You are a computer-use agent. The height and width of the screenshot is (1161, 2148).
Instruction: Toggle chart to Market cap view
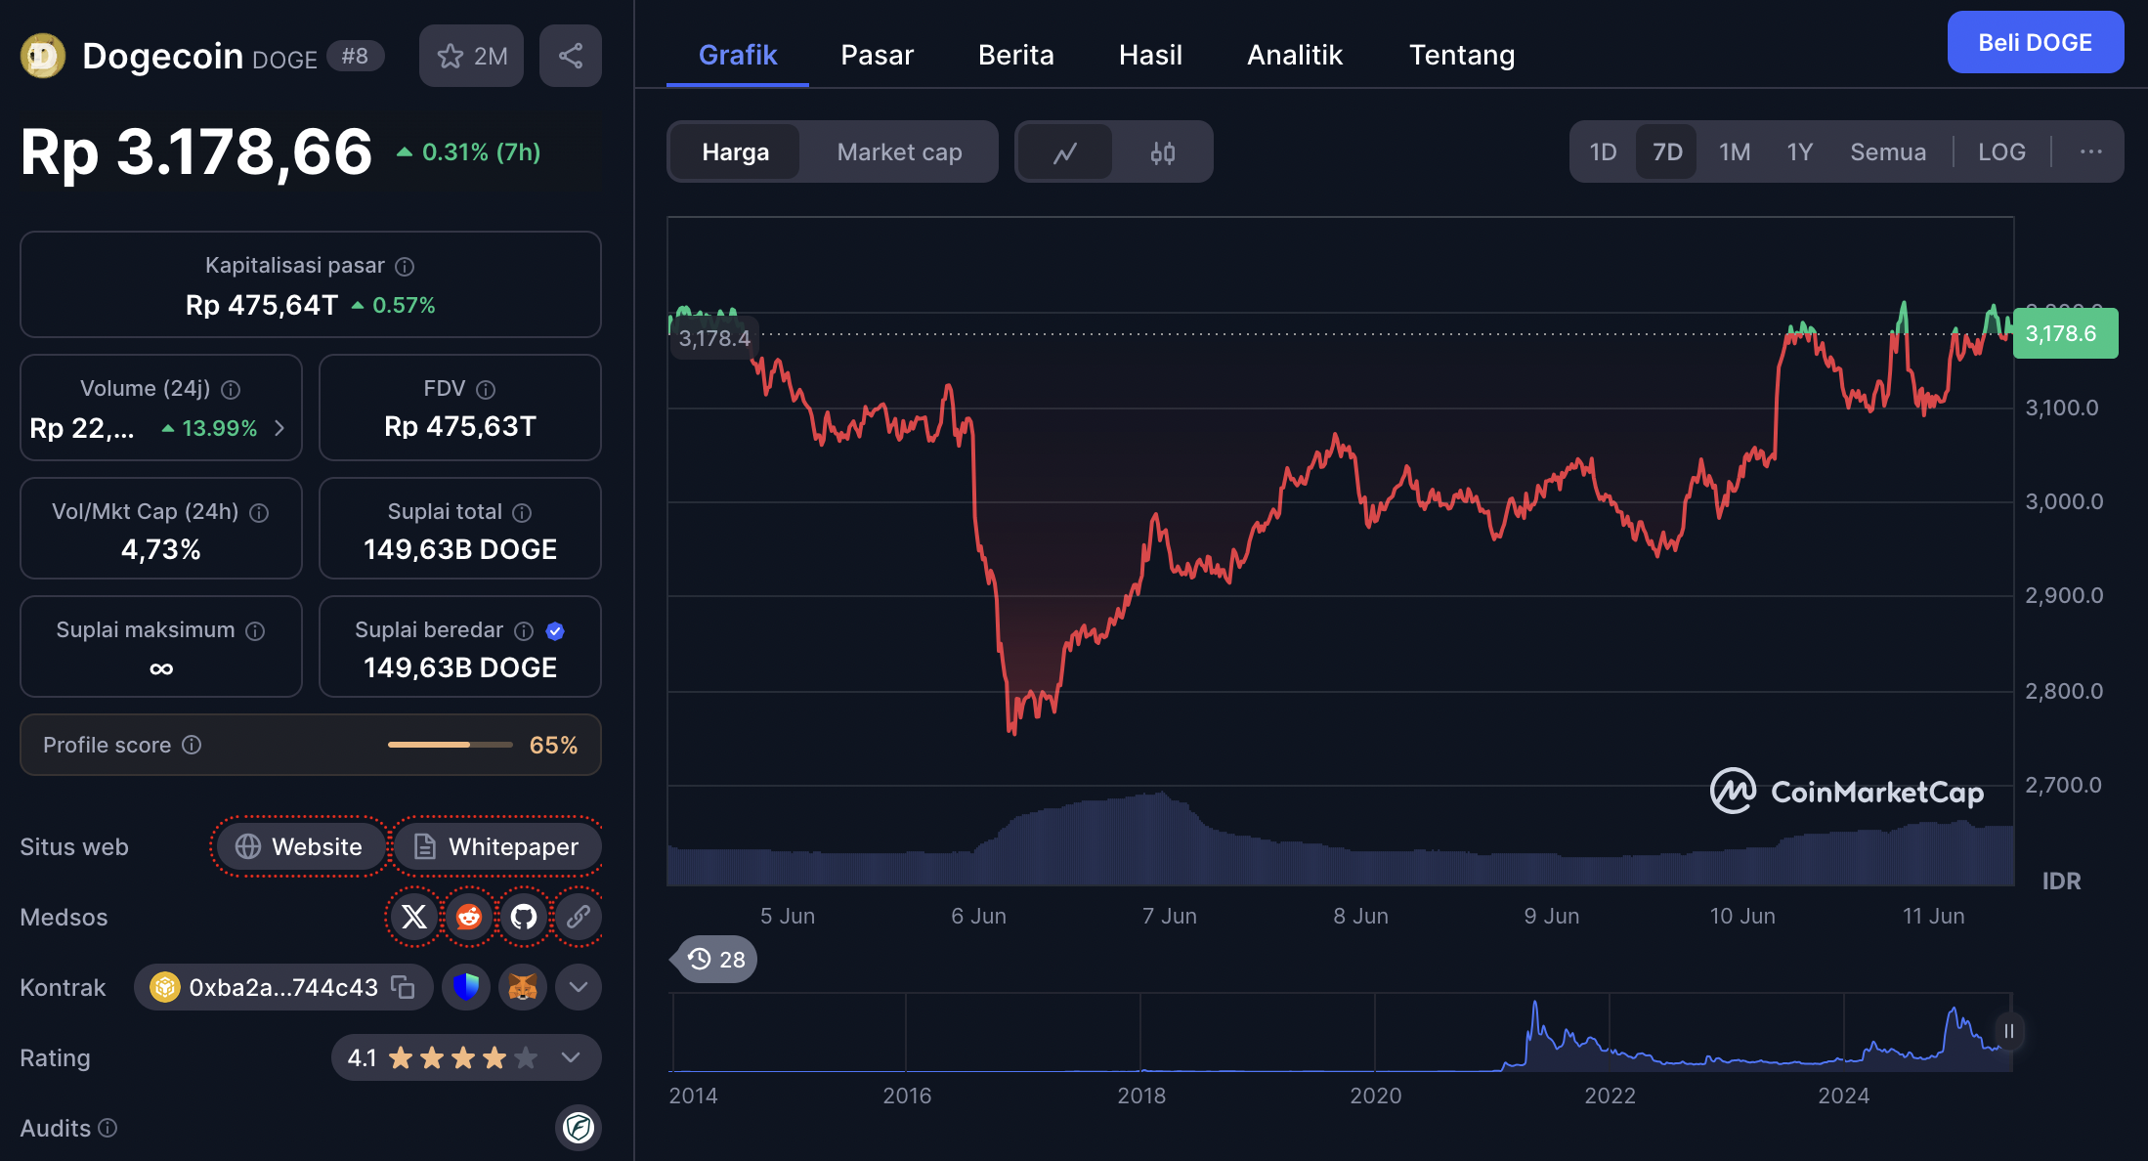[x=899, y=152]
